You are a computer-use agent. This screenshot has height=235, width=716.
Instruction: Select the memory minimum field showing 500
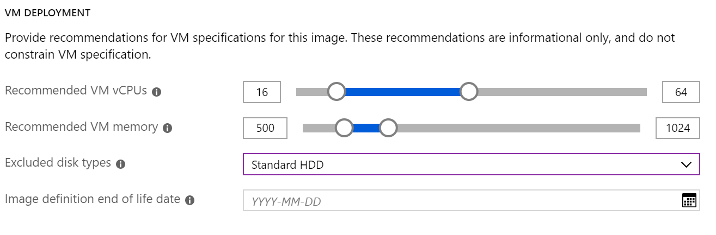(x=265, y=128)
